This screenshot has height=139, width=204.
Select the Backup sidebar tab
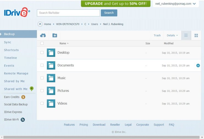click(18, 34)
